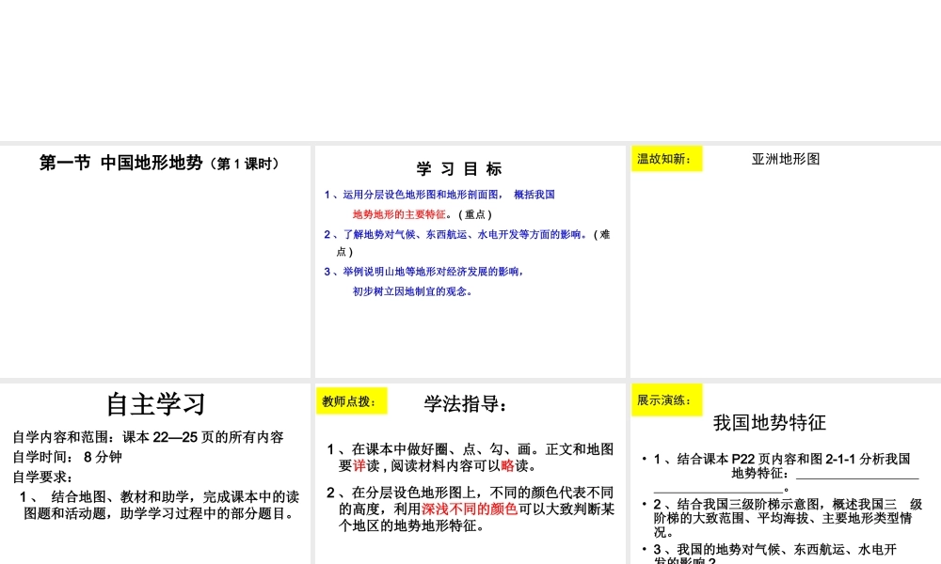Click the line 初步树立因地制宜的观念
941x564 pixels.
413,291
